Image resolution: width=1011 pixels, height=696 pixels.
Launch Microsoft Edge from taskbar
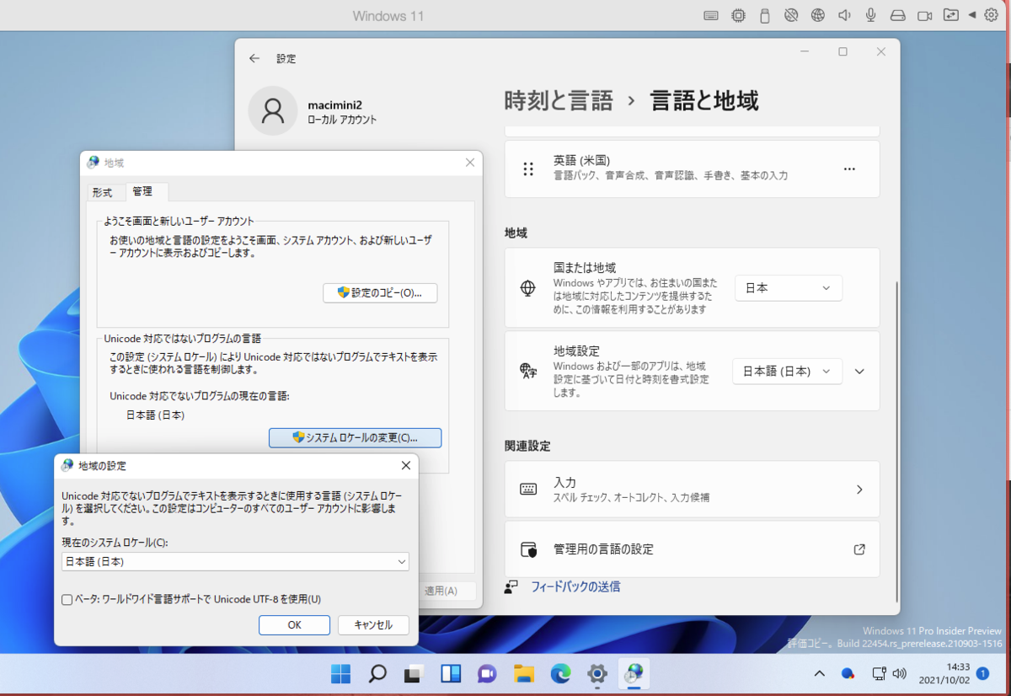[x=560, y=673]
